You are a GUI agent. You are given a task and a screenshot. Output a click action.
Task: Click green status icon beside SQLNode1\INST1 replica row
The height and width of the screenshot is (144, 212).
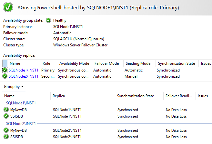(5, 70)
